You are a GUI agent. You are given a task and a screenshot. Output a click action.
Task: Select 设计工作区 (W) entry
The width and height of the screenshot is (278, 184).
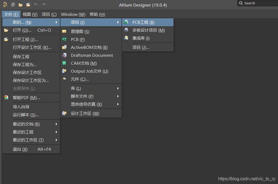(91, 113)
